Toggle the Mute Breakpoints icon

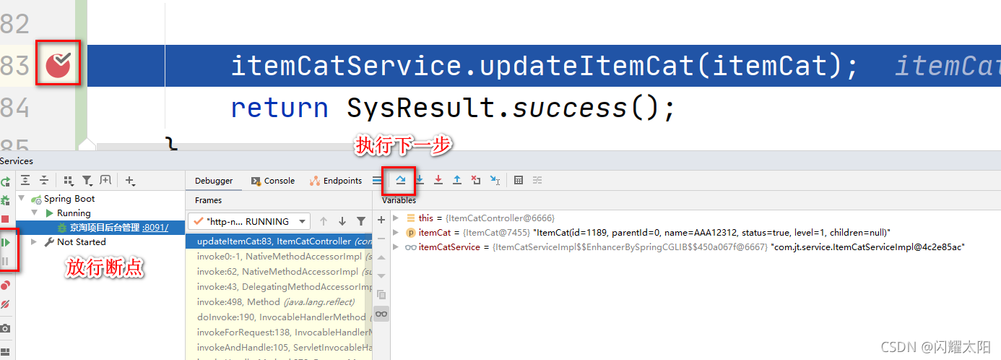click(x=6, y=304)
